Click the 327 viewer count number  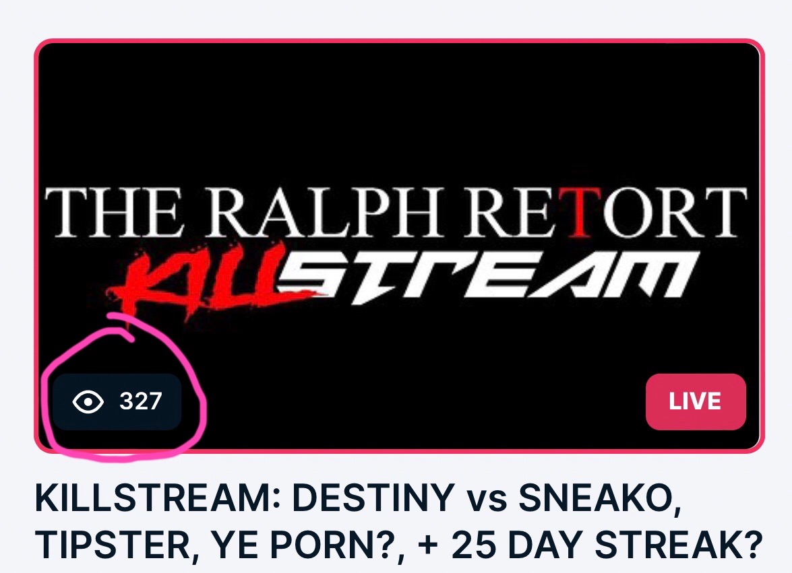pos(140,401)
